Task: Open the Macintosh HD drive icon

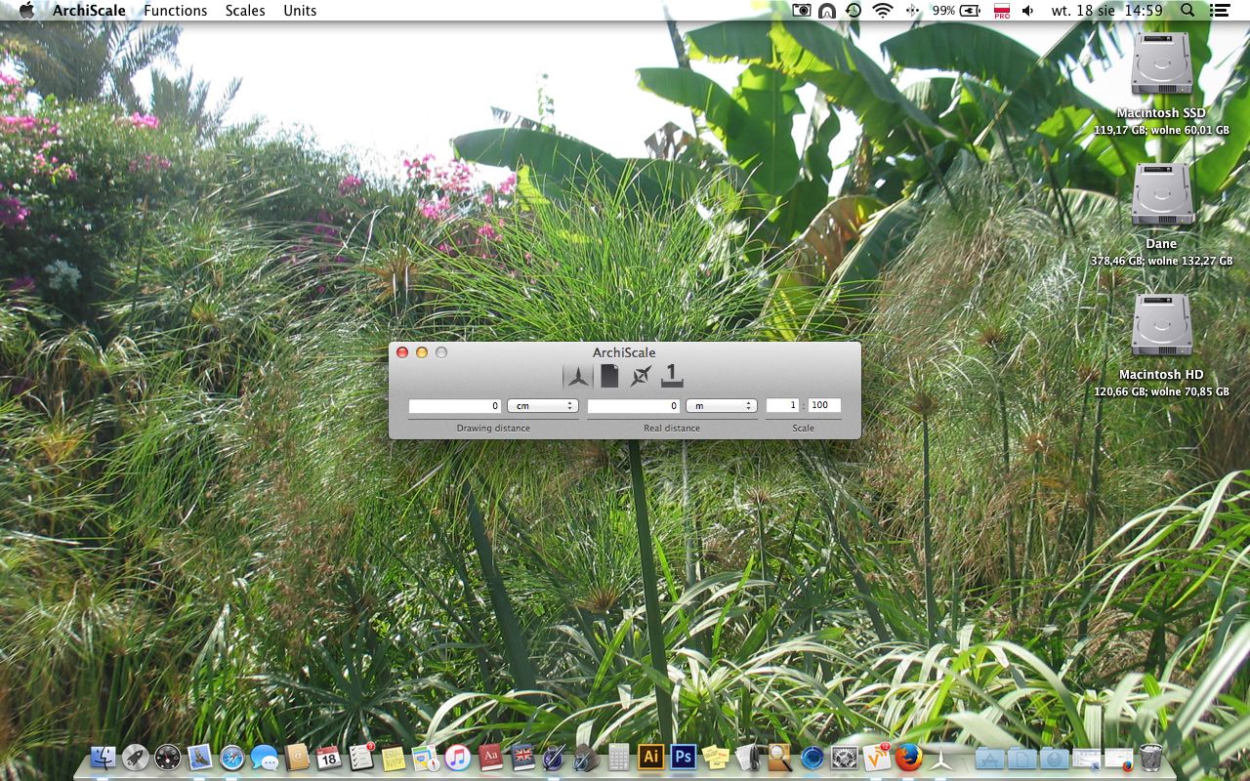Action: pyautogui.click(x=1161, y=326)
